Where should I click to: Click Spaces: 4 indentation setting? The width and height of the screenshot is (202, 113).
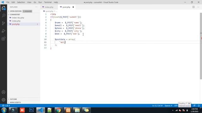pyautogui.click(x=168, y=105)
